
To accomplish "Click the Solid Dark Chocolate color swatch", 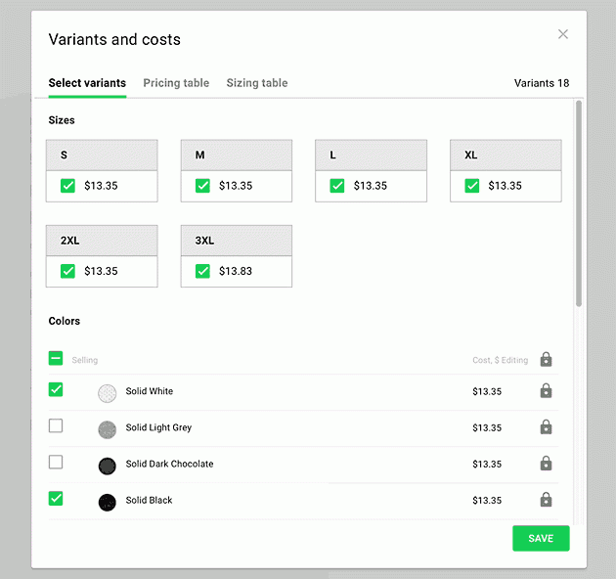I will [x=107, y=467].
